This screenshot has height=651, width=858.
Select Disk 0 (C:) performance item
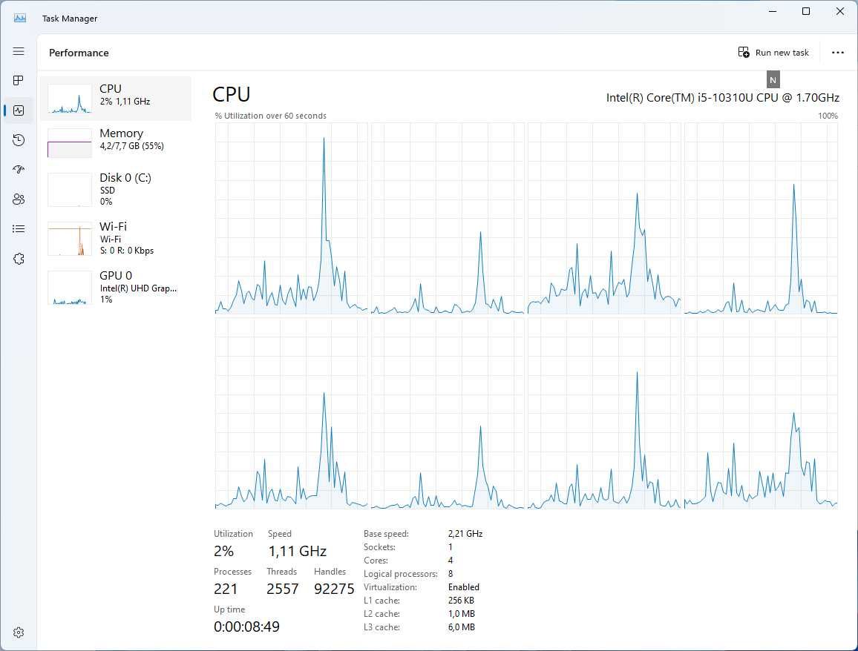(116, 190)
